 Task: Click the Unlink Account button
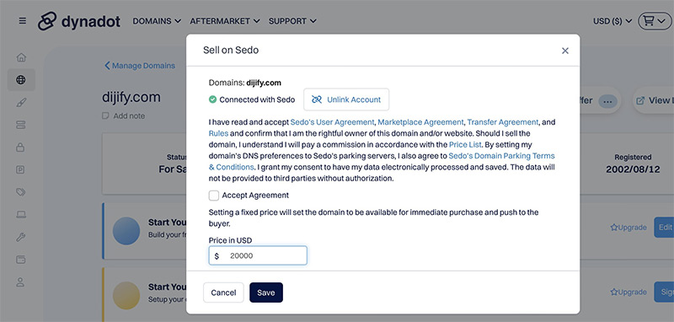tap(346, 99)
